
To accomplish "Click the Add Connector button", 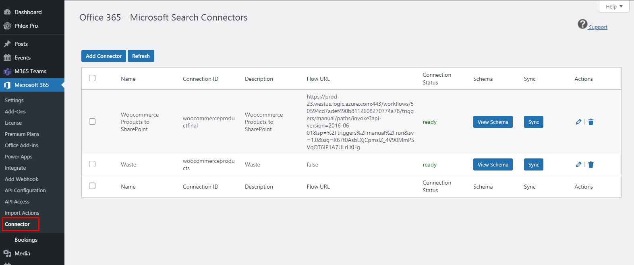I will coord(104,56).
